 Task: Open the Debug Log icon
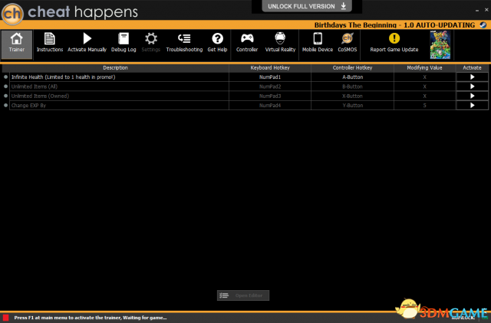[x=123, y=39]
